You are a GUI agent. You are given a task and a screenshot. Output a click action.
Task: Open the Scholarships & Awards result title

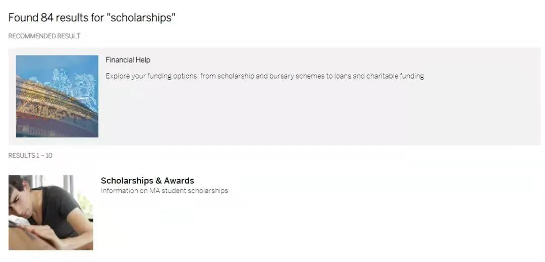coord(147,181)
